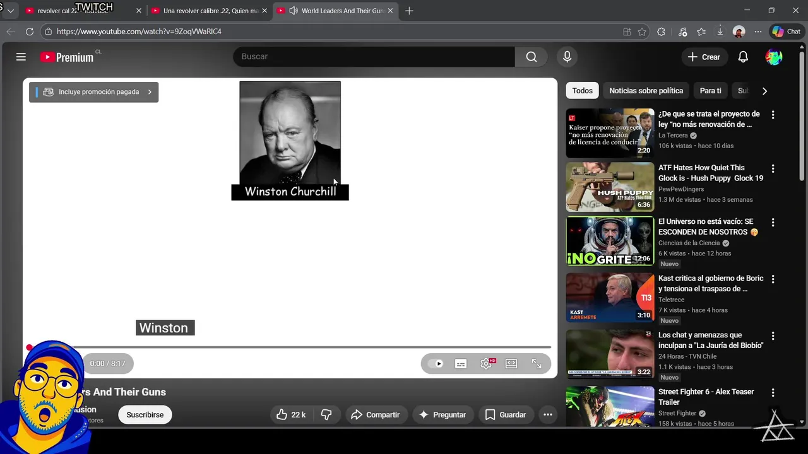
Task: Open browser downloads icon
Action: click(720, 32)
